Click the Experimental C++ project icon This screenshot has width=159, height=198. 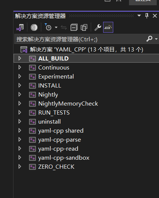click(33, 77)
